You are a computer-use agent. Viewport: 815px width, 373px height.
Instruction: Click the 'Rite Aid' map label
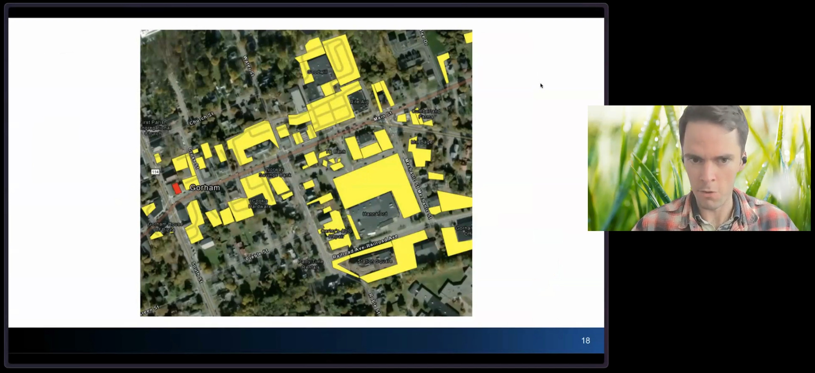pos(359,102)
